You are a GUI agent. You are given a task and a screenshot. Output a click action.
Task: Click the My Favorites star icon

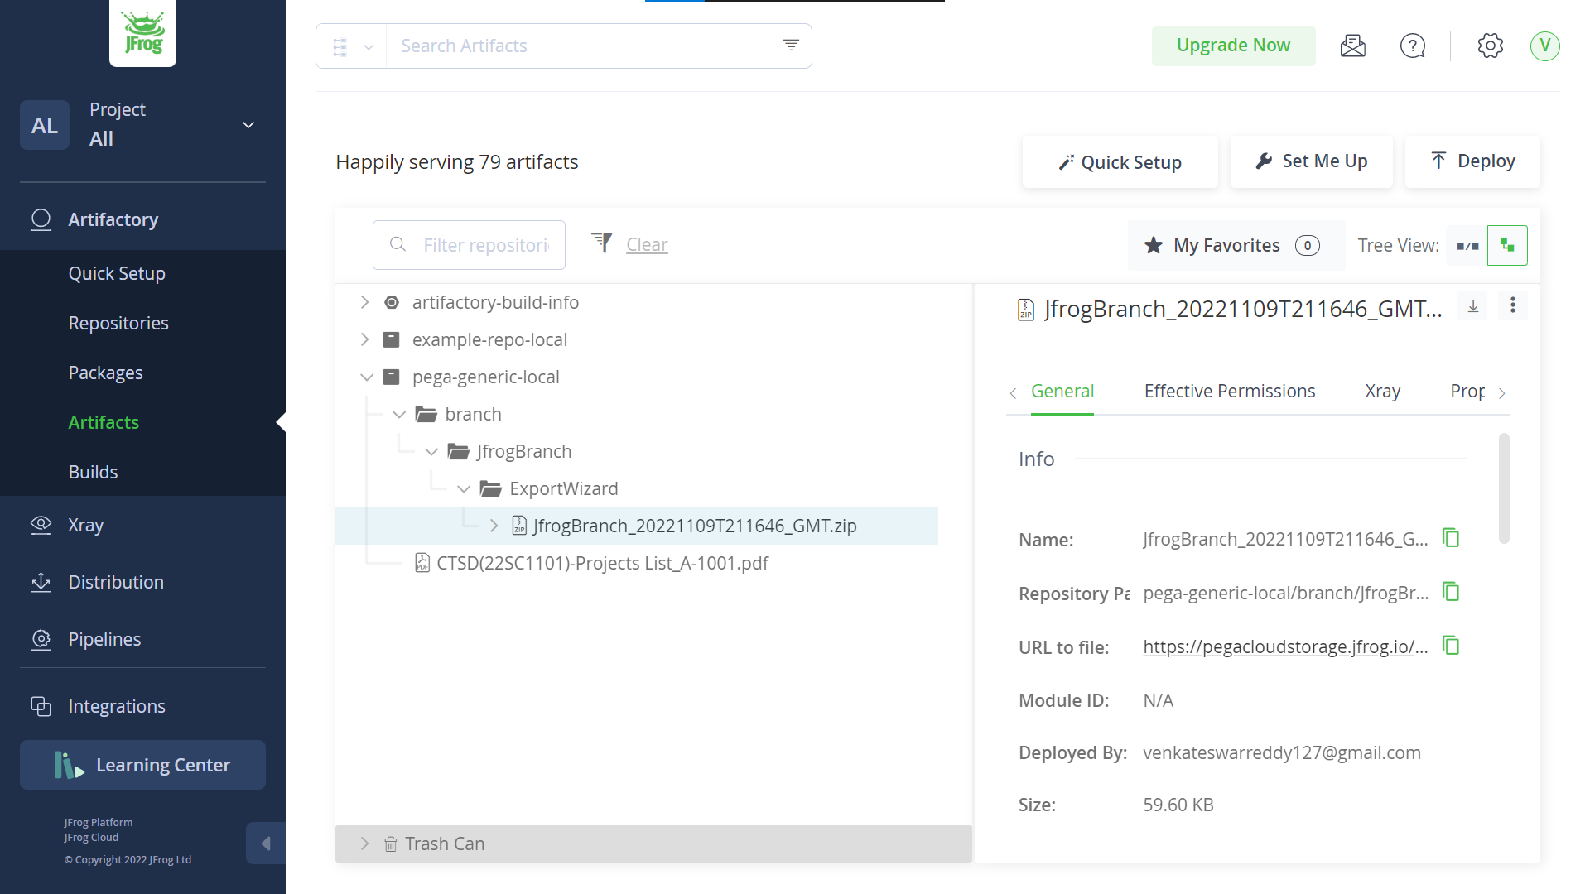tap(1153, 245)
